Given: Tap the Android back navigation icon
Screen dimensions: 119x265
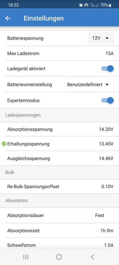Looking at the screenshot, I should (92, 257).
